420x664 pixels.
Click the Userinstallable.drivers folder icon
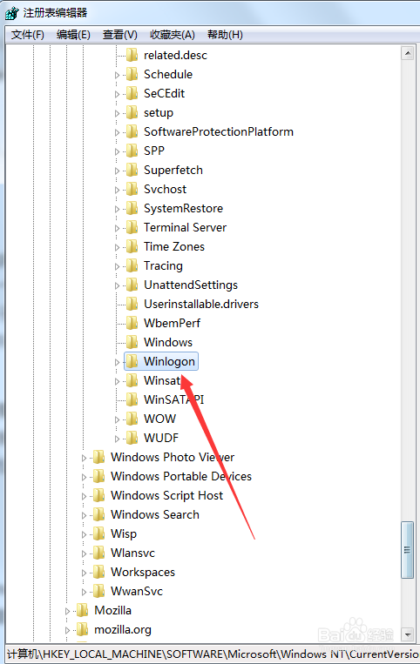[132, 304]
